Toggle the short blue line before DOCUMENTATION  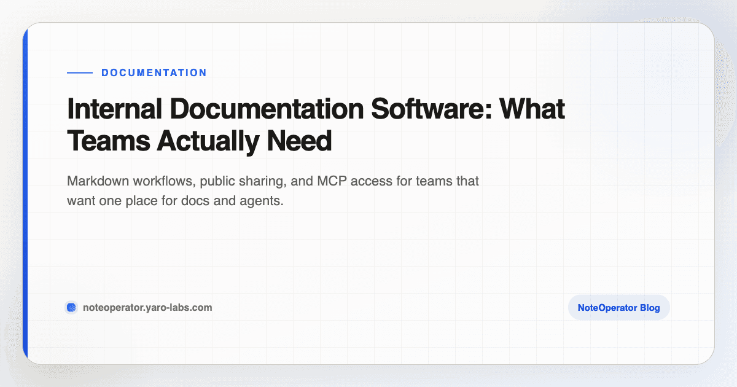click(x=80, y=72)
